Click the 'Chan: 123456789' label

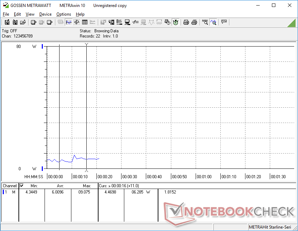17,36
